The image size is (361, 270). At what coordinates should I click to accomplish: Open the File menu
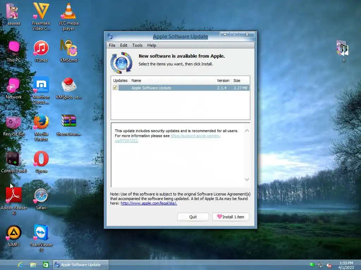click(112, 45)
